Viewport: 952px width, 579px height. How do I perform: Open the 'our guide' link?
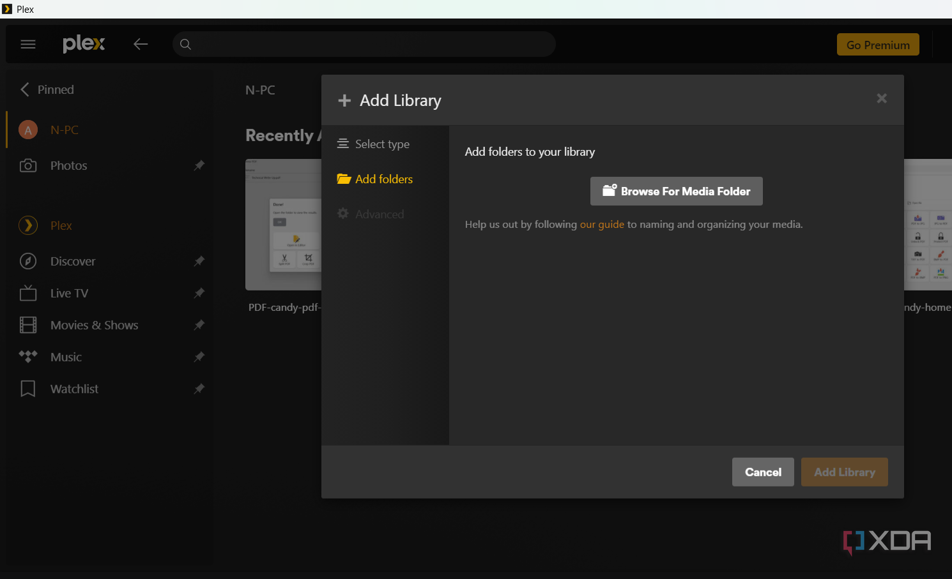point(602,225)
